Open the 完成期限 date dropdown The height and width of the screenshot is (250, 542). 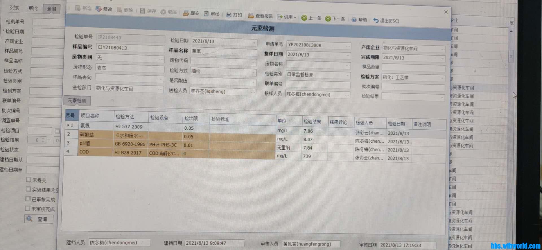point(442,59)
